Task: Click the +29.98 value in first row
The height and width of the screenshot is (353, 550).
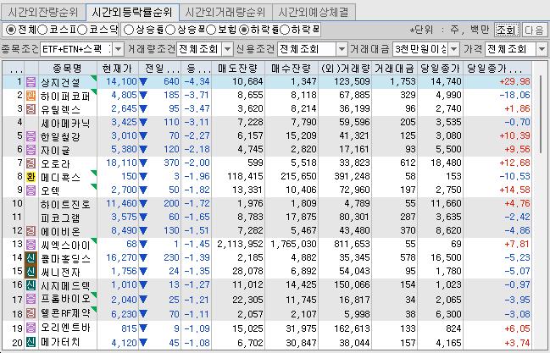Action: click(514, 81)
